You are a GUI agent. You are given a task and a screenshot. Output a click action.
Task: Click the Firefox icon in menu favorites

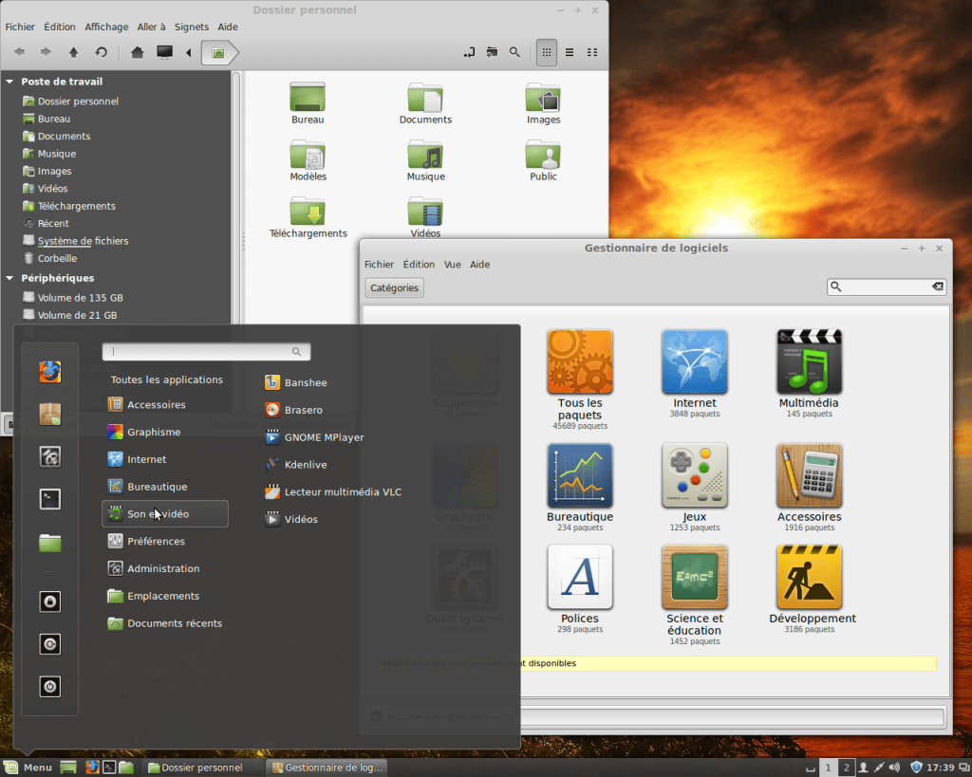[x=50, y=371]
